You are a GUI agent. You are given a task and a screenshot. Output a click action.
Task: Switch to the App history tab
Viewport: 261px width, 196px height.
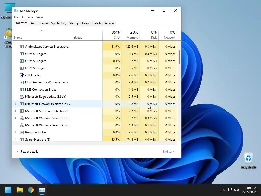click(x=58, y=23)
